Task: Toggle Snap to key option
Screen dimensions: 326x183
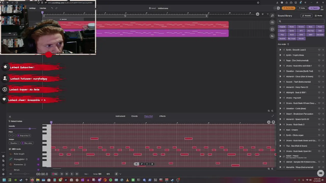Action: tap(24, 135)
